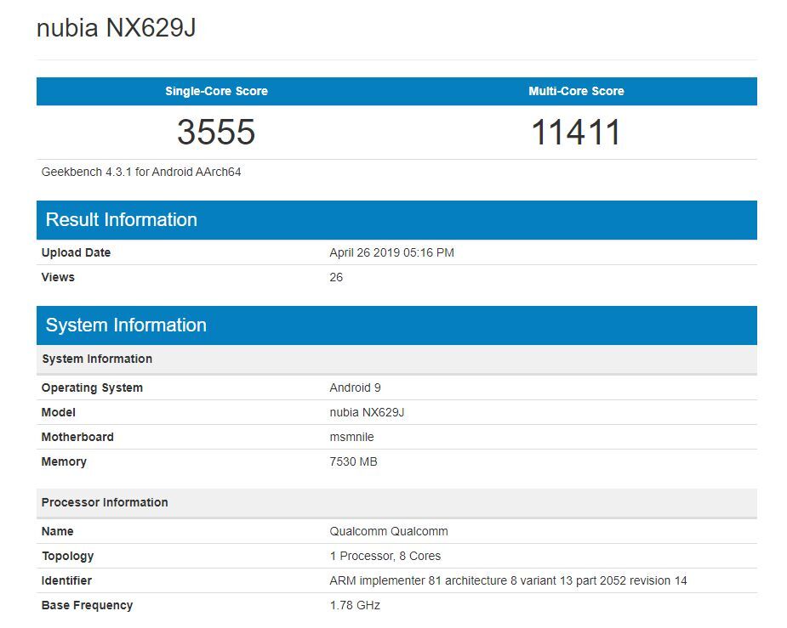Click the Processor Information header
This screenshot has height=628, width=787.
(x=106, y=502)
